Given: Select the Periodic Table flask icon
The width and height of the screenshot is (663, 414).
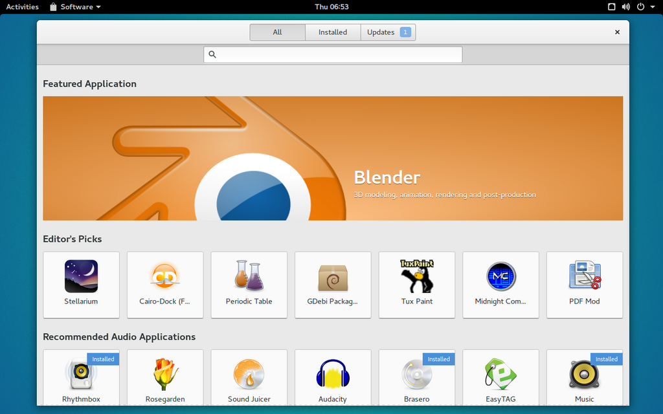Looking at the screenshot, I should click(249, 276).
